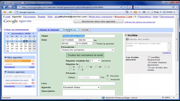This screenshot has width=180, height=101.
Task: Open Elisabeth Ratte calendar options arrow
Action: pos(33,61)
